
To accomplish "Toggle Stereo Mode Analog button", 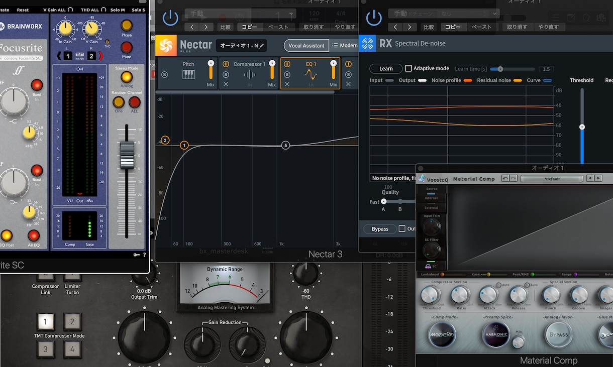I will coord(127,77).
